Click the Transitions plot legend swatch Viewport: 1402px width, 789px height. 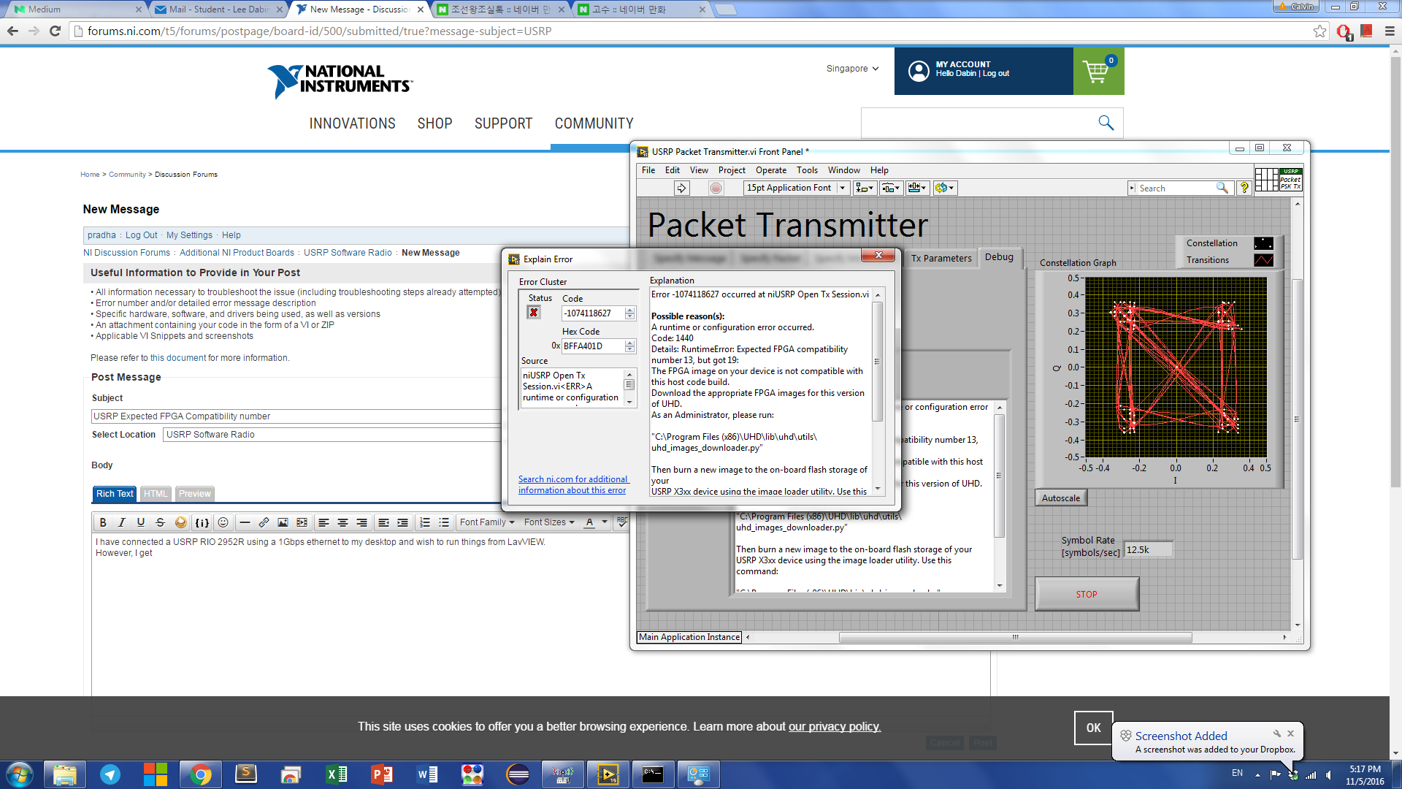pos(1263,260)
